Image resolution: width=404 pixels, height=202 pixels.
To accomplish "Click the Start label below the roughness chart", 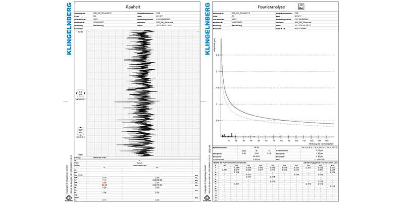I will [80, 154].
